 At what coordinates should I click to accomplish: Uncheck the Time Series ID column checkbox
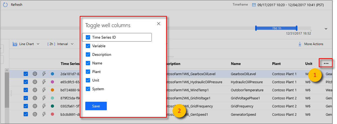click(x=88, y=37)
